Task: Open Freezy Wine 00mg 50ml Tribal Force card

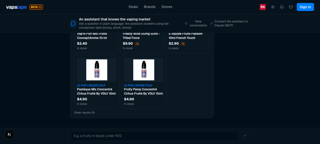Action: point(142,43)
